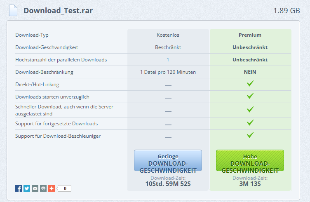Start the Geringe Download-Geschwindigkeit free download
The width and height of the screenshot is (310, 202).
point(168,160)
